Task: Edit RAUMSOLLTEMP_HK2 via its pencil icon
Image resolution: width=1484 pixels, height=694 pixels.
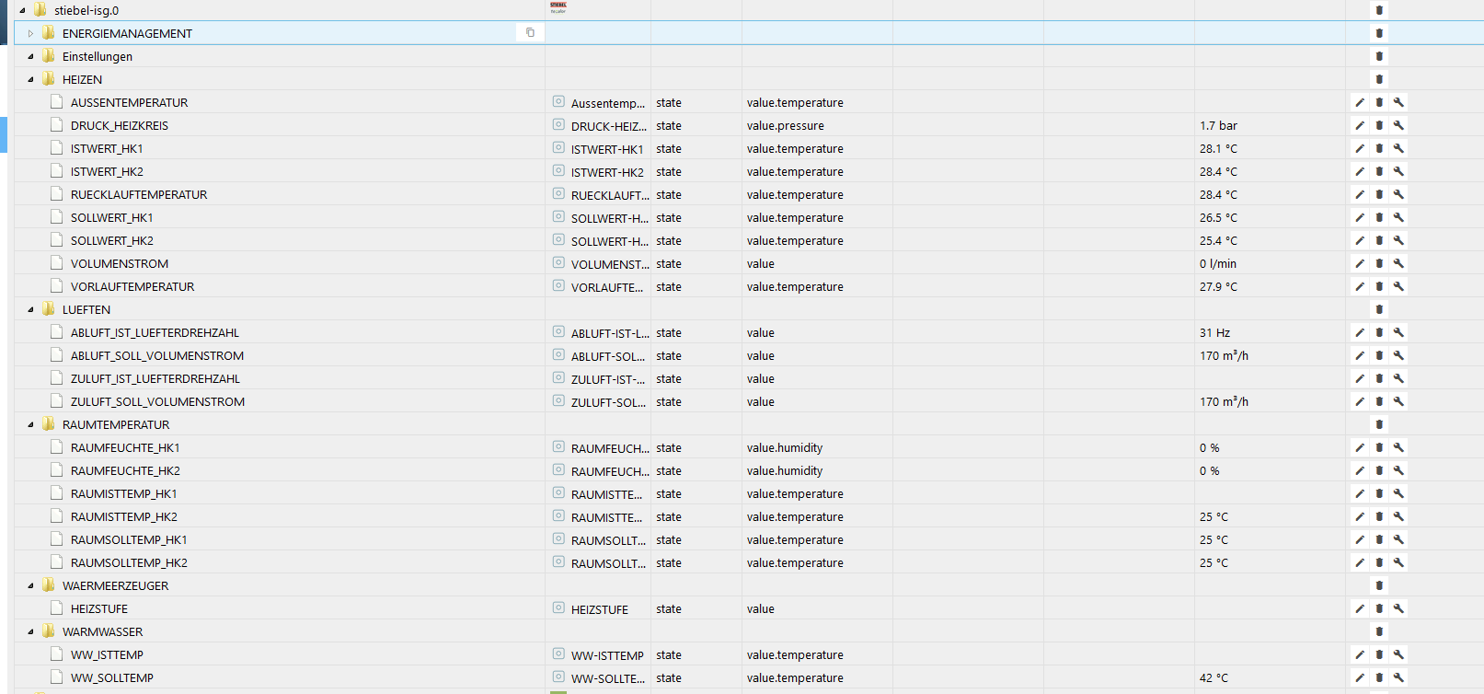Action: 1360,562
